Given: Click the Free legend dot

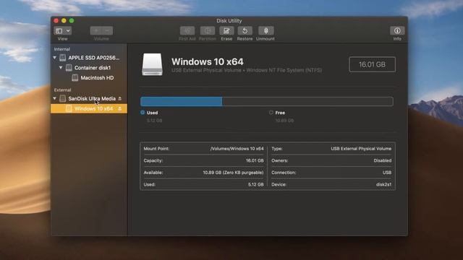Looking at the screenshot, I should [271, 113].
